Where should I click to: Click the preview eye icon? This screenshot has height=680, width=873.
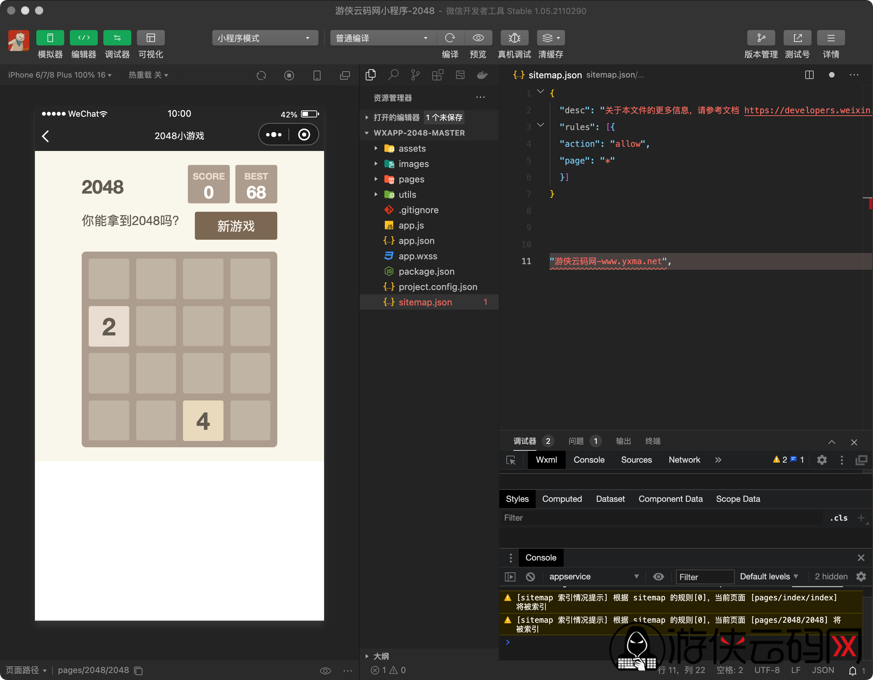(x=478, y=38)
